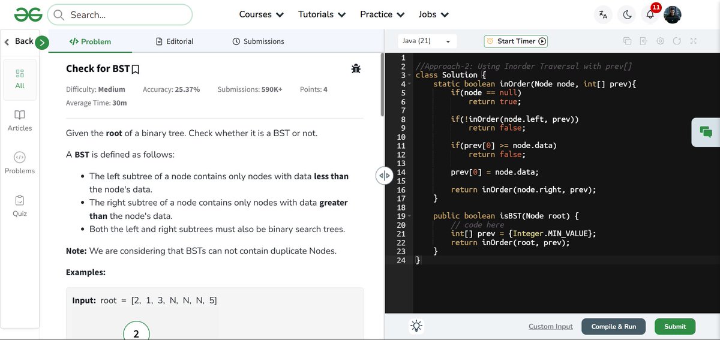Viewport: 720px width, 340px height.
Task: Click the panel split resize handle icon
Action: click(384, 176)
